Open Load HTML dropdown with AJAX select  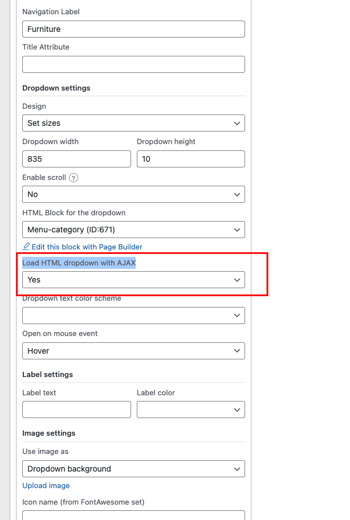coord(133,280)
